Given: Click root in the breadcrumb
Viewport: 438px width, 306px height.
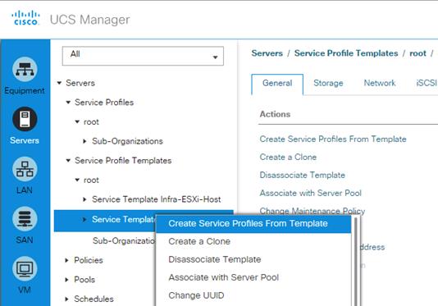Looking at the screenshot, I should click(417, 53).
